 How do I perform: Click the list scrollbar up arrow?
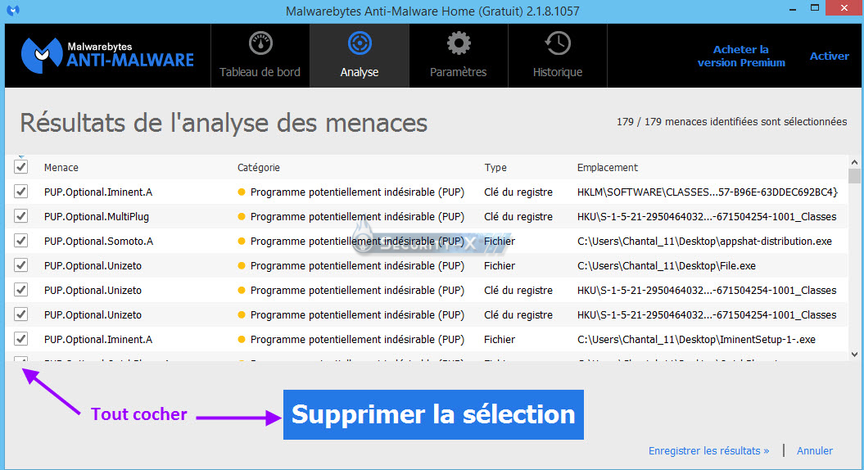854,163
